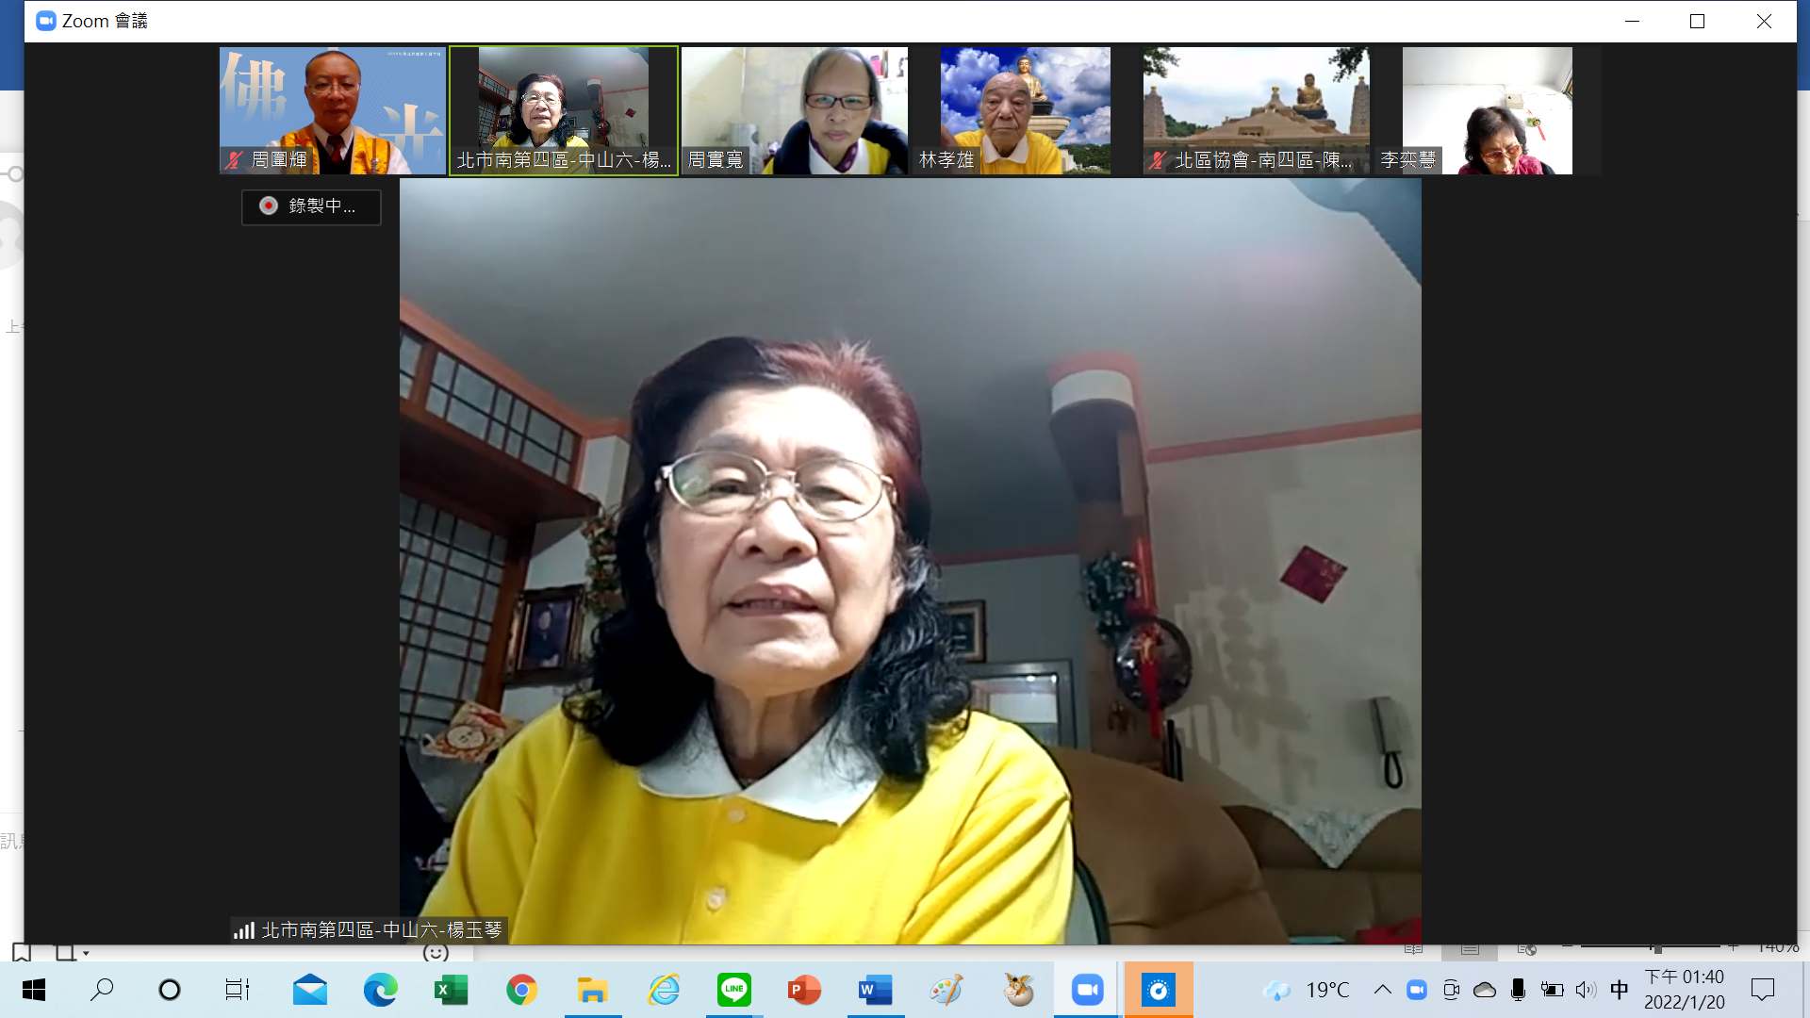Open Google Chrome from taskbar

(521, 990)
